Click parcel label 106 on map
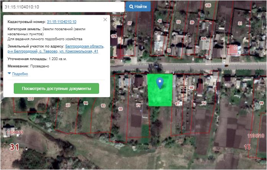The image size is (267, 170). pyautogui.click(x=204, y=39)
